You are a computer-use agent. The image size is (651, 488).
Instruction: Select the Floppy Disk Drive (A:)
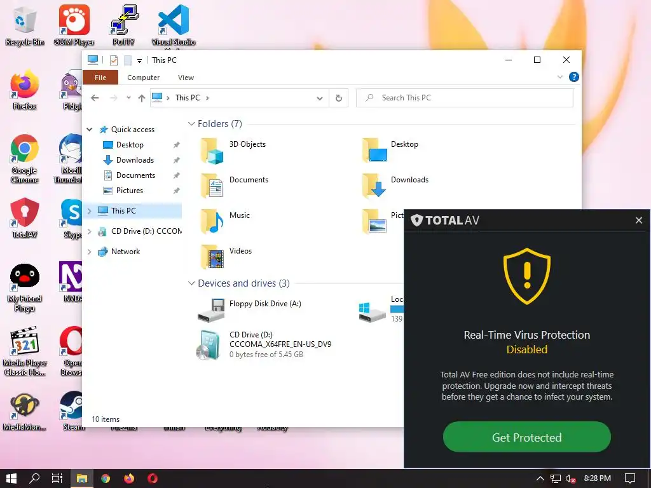tap(249, 310)
